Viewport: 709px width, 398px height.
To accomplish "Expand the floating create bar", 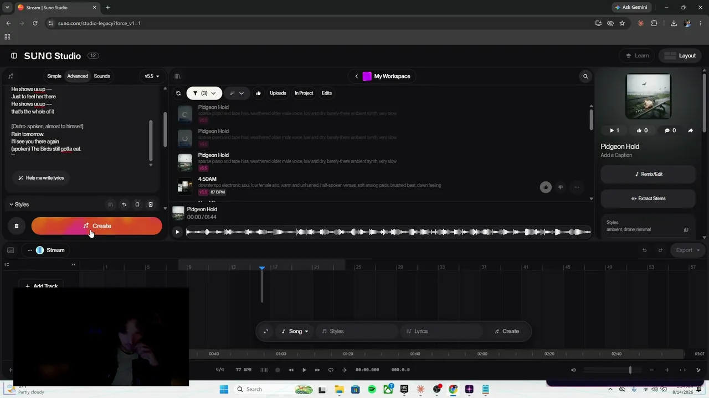I will point(266,332).
